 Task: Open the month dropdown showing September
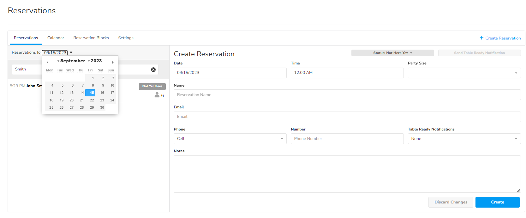71,61
